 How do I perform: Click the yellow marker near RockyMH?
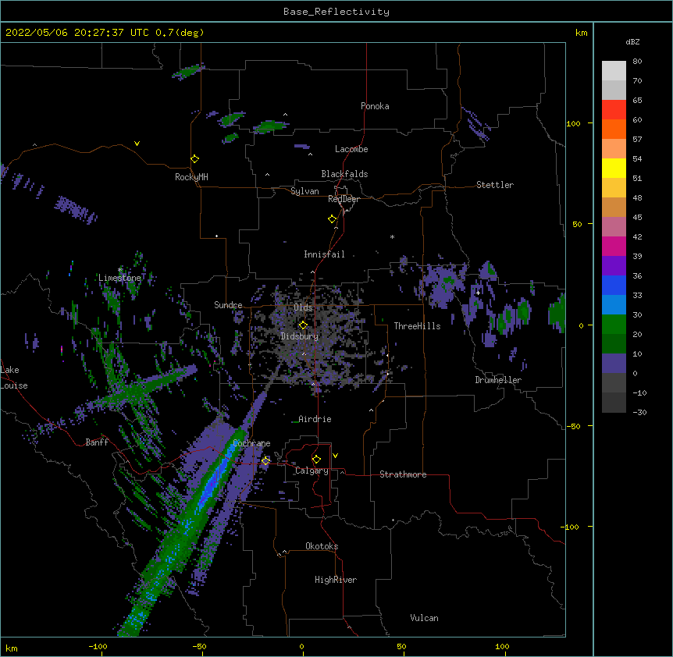(x=195, y=159)
